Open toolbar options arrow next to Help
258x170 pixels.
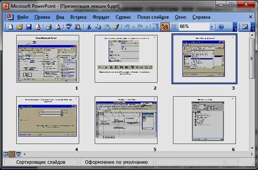tap(235, 27)
